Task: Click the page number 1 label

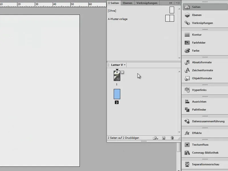Action: point(117,84)
